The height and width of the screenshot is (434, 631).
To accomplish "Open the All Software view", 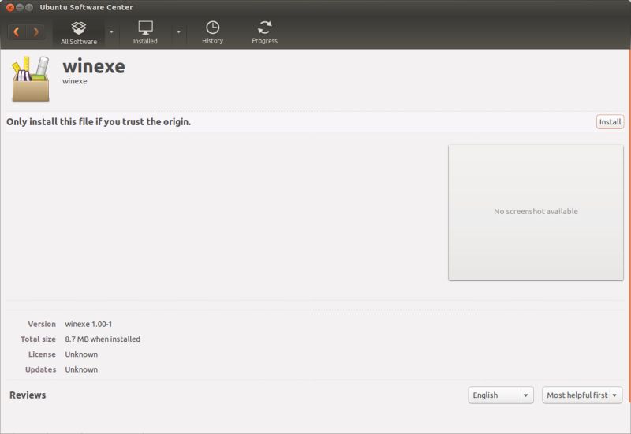I will click(x=78, y=32).
